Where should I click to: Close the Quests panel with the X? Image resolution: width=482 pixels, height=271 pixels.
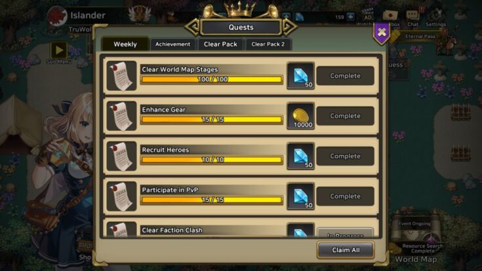pyautogui.click(x=382, y=32)
